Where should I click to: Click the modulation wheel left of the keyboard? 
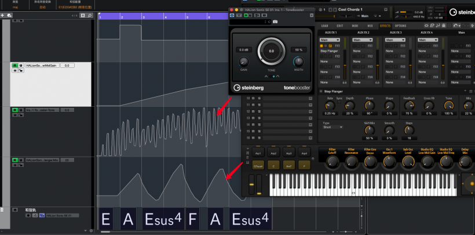[x=259, y=185]
